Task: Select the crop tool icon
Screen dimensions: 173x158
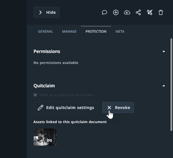Action: [x=150, y=12]
